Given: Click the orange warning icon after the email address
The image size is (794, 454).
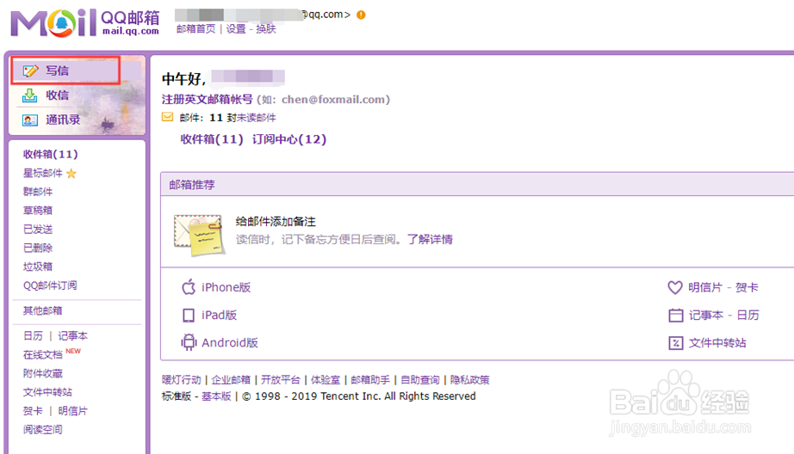Looking at the screenshot, I should (x=361, y=15).
